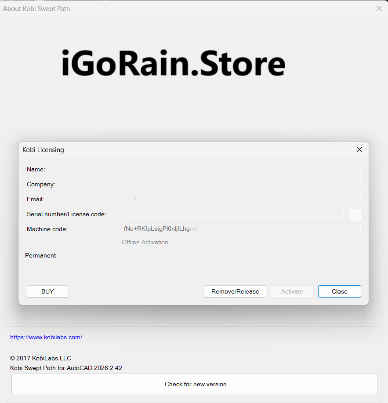Click the Permanent license status label
388x403 pixels.
click(x=40, y=255)
